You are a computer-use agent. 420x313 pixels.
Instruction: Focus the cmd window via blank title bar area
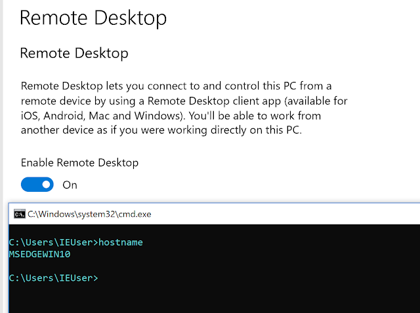point(284,214)
